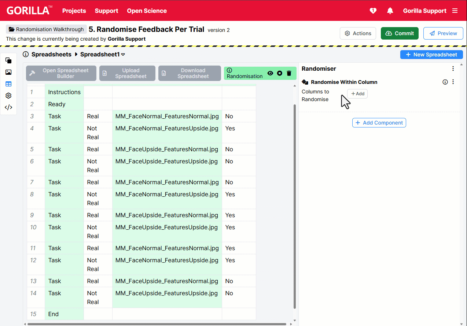Open the Spreadsheets panel from the sidebar
The image size is (467, 326).
click(8, 84)
